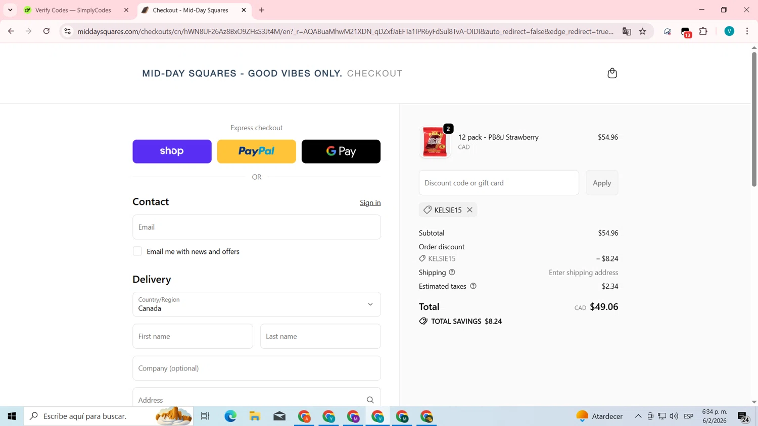Open the Mail app from the taskbar
This screenshot has width=758, height=426.
point(279,416)
